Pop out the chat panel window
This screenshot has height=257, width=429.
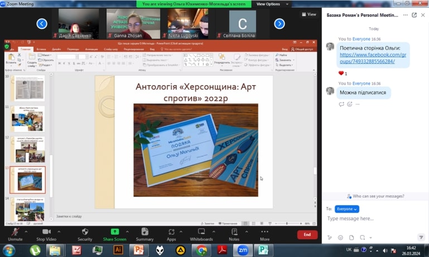414,15
